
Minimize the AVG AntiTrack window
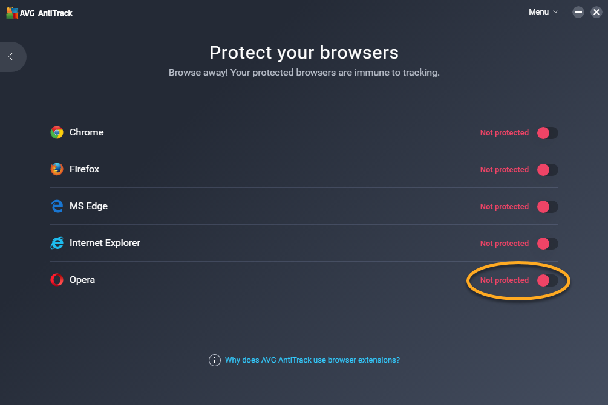tap(578, 12)
